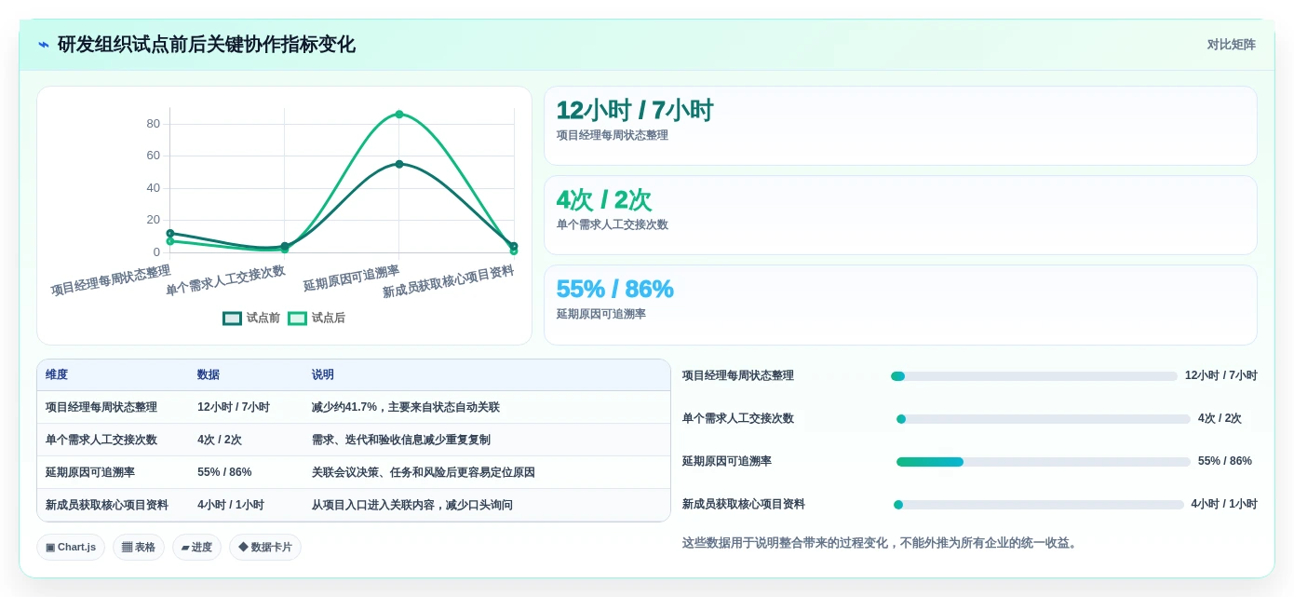The image size is (1294, 597).
Task: Click table value 4小时 / 1小时
Action: pos(231,506)
